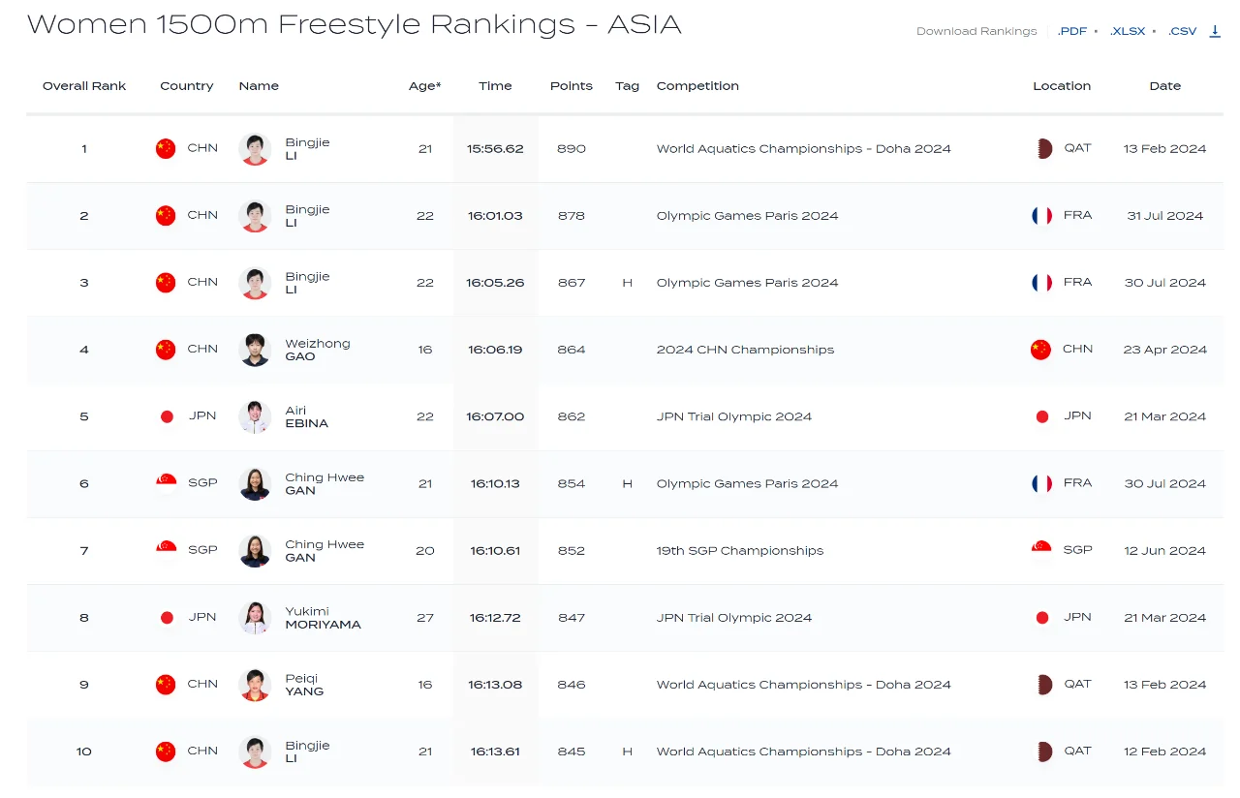Open Peiqi Yang's profile name
This screenshot has height=798, width=1240.
tap(304, 685)
